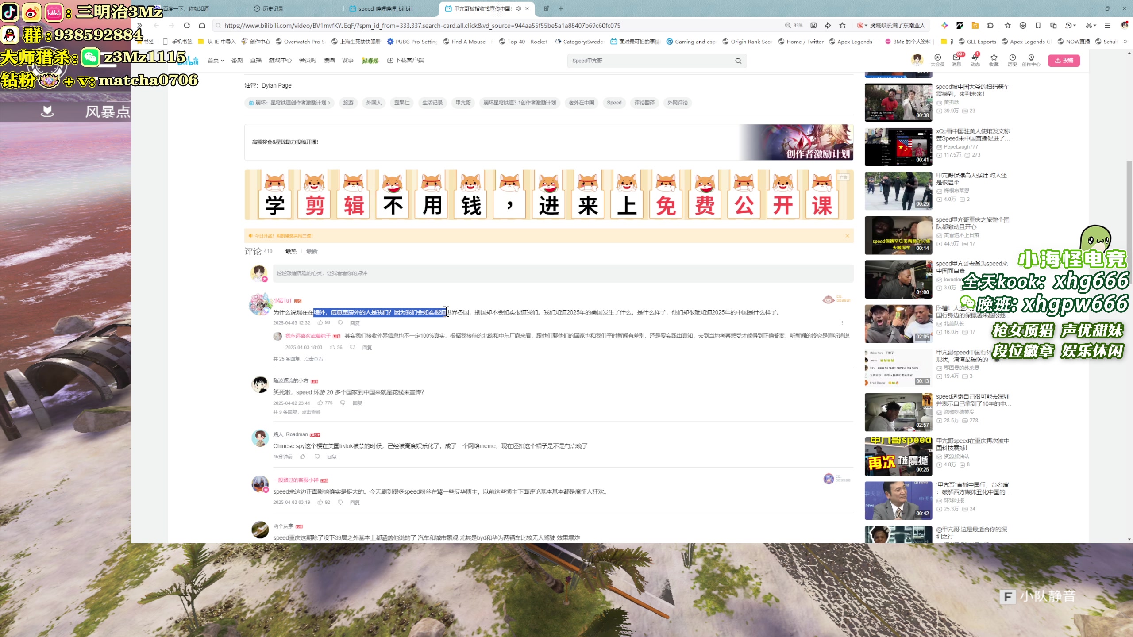Open the three-dot menu on 小诺TuT's comment

click(842, 323)
